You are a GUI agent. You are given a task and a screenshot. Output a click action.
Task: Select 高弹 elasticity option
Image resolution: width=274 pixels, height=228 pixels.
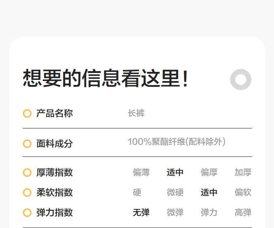[x=243, y=213]
